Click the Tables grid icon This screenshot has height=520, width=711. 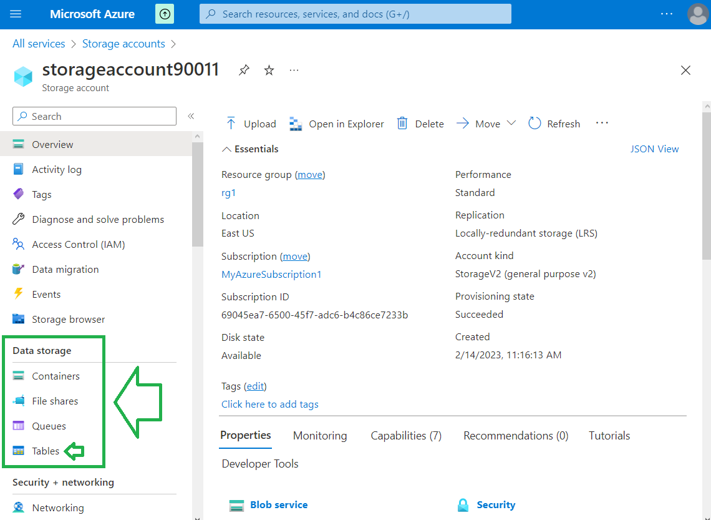(19, 451)
